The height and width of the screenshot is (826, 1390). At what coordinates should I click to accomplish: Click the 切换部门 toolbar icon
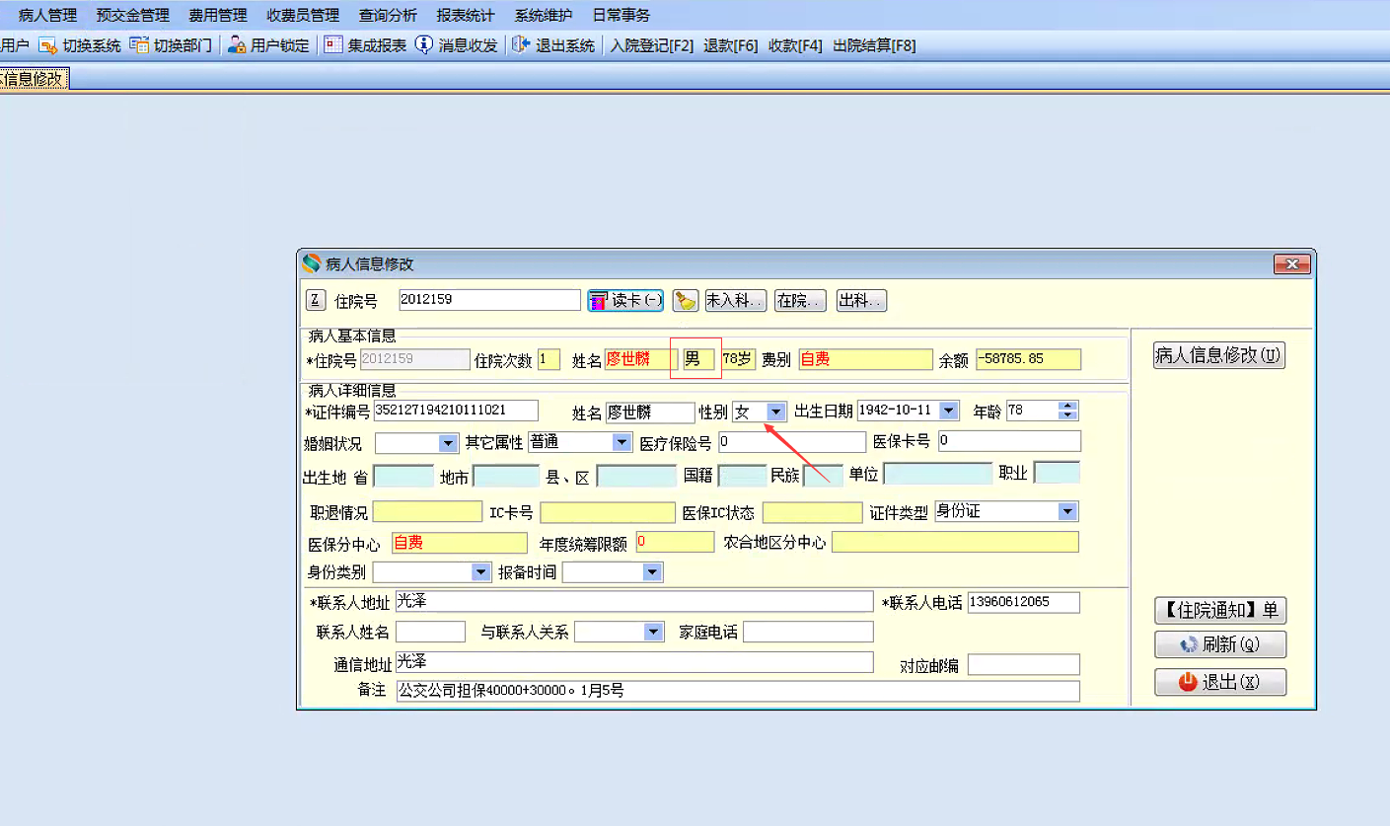(x=139, y=45)
